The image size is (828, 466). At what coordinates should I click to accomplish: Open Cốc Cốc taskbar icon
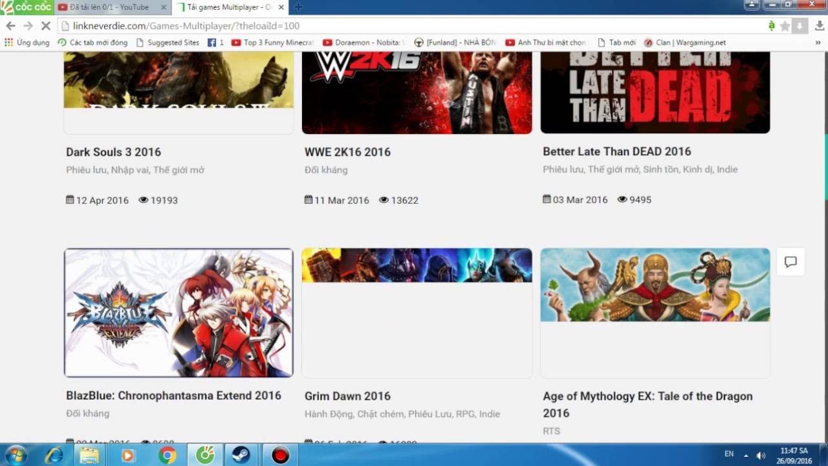click(205, 455)
